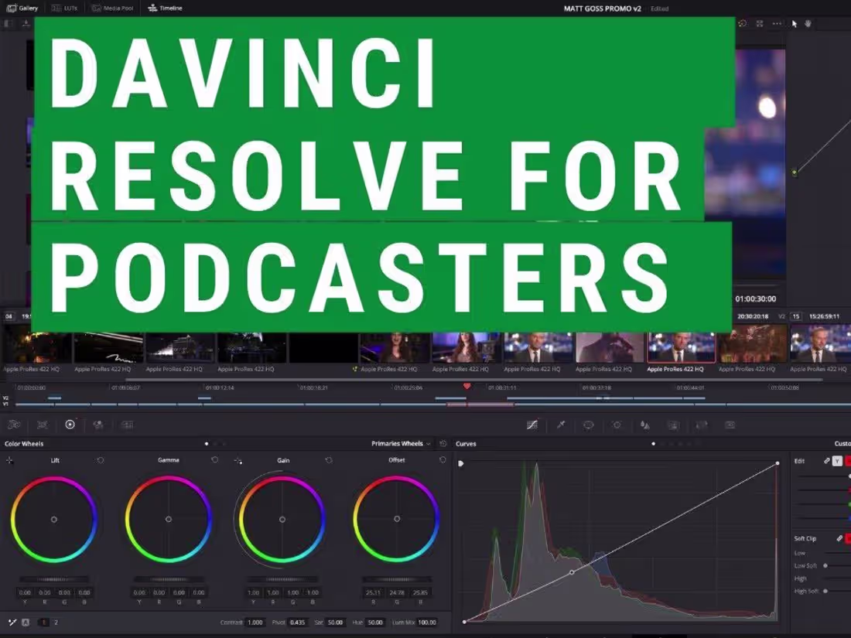Expand the curve disclosure triangle
The height and width of the screenshot is (638, 851).
click(x=461, y=462)
